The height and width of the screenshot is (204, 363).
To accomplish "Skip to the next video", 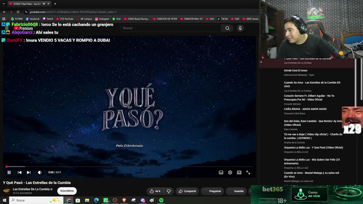I will click(x=29, y=172).
